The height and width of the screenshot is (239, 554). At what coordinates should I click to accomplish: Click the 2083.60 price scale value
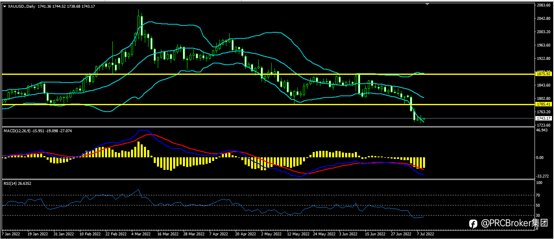point(543,5)
